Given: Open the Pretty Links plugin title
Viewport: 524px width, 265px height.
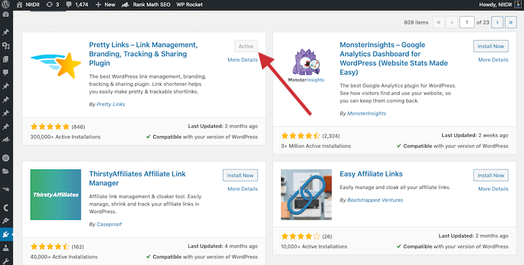Looking at the screenshot, I should coord(143,54).
